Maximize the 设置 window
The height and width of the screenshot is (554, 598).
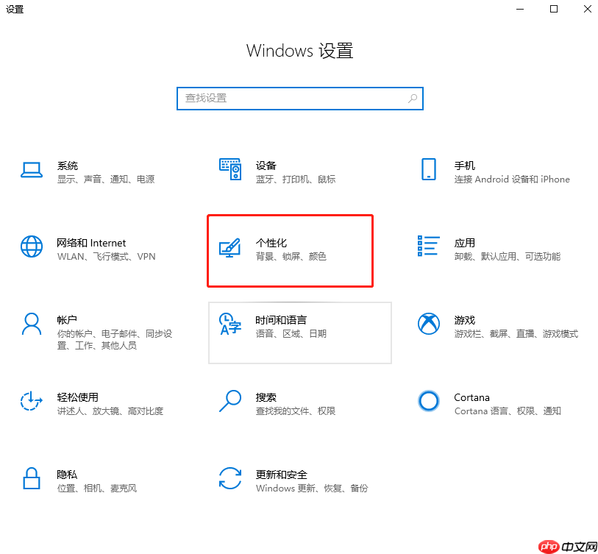554,9
